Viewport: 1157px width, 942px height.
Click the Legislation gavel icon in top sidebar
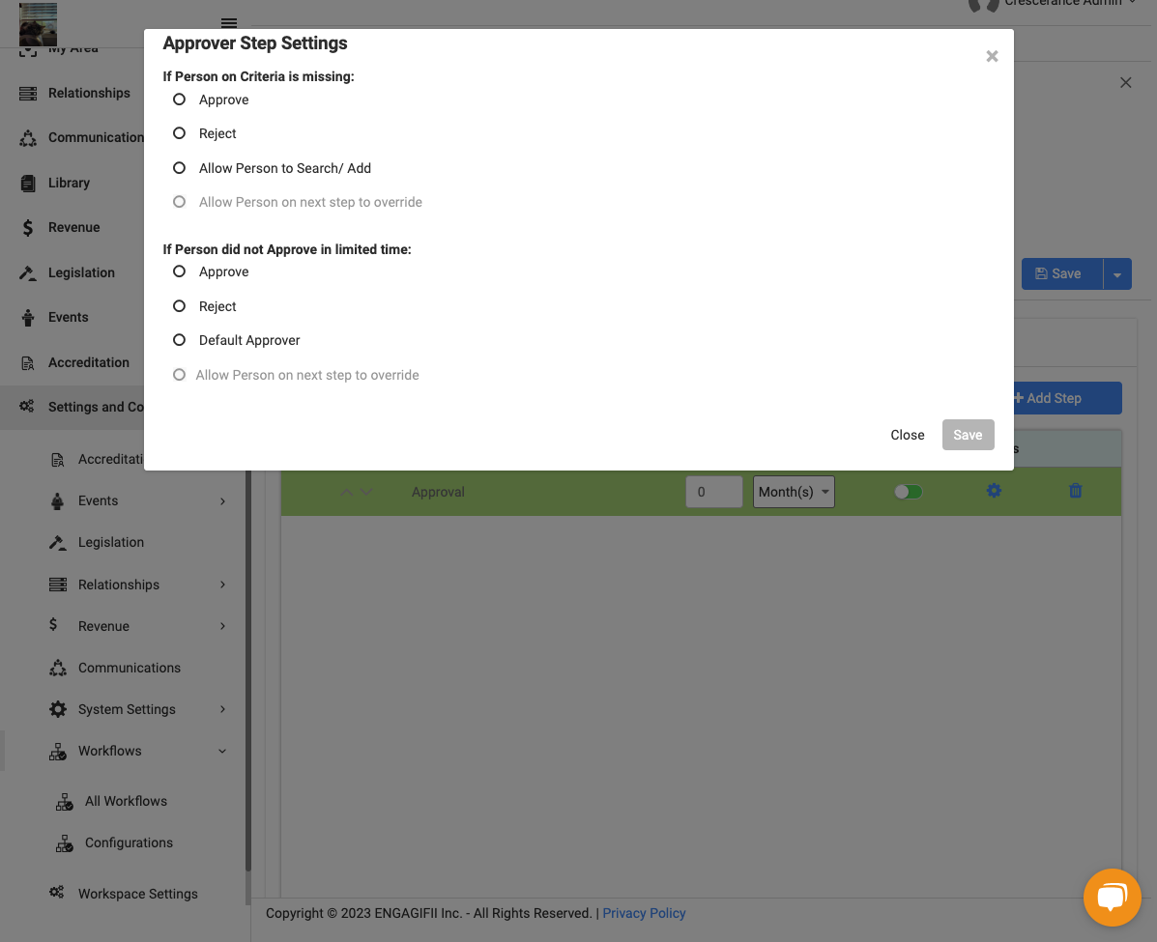28,272
